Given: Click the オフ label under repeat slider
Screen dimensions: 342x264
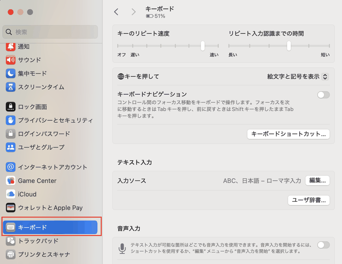Looking at the screenshot, I should [121, 55].
